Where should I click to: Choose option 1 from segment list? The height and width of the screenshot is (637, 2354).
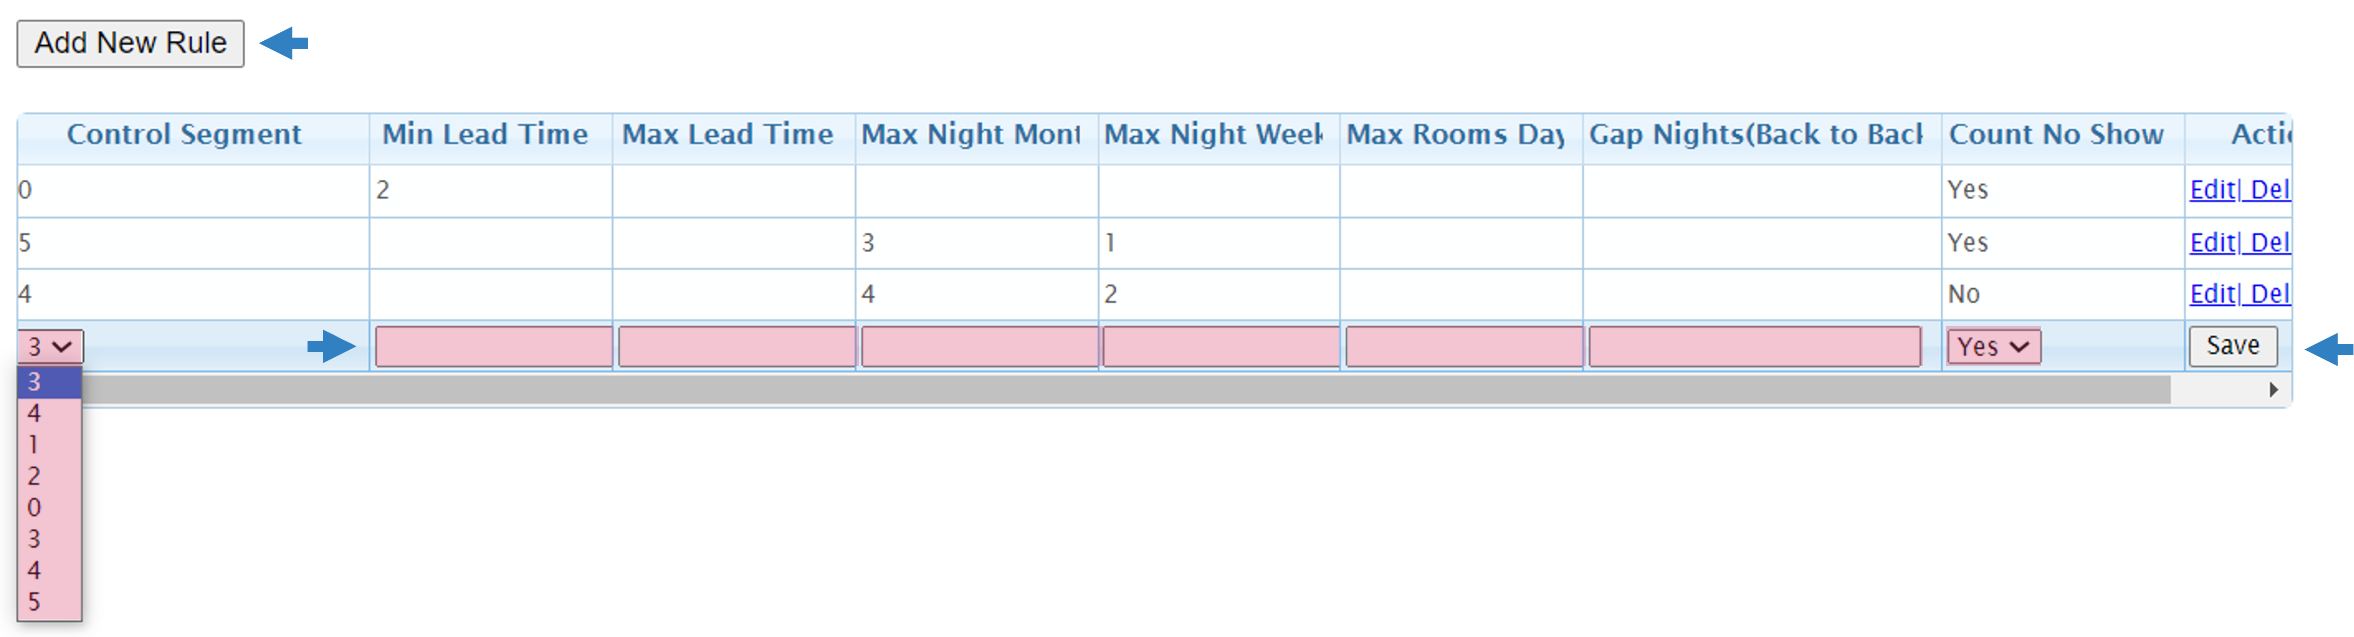tap(49, 444)
